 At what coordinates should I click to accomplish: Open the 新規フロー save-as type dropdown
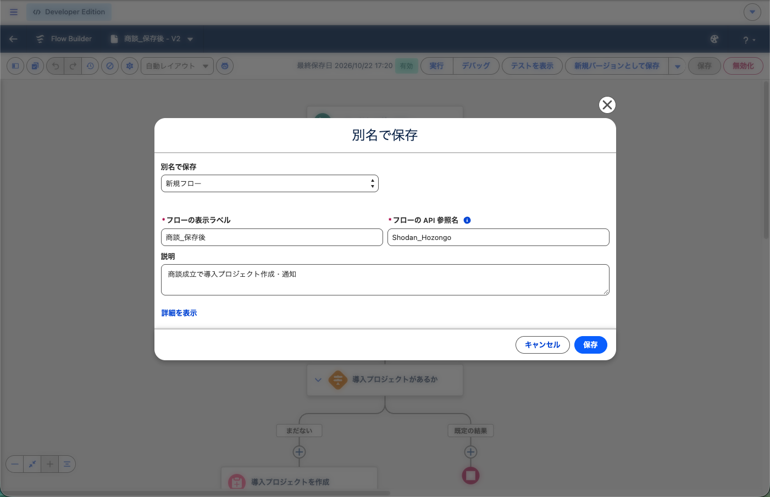point(270,183)
